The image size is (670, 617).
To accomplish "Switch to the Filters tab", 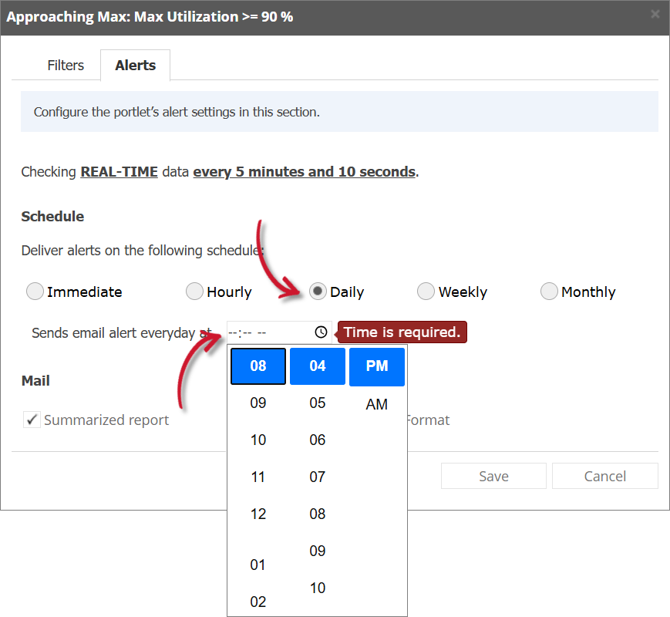I will click(66, 66).
